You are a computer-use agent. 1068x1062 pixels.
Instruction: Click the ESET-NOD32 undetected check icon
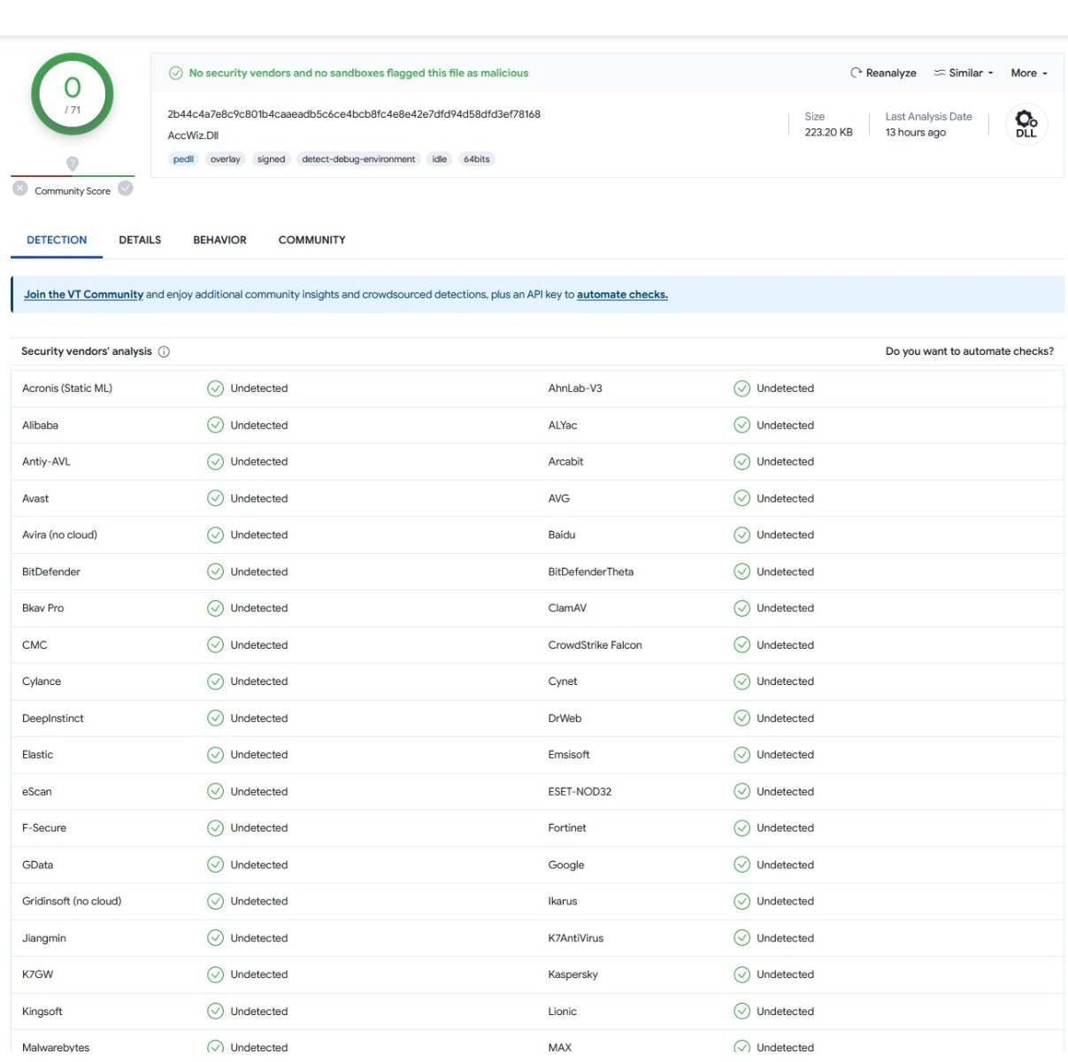click(741, 791)
